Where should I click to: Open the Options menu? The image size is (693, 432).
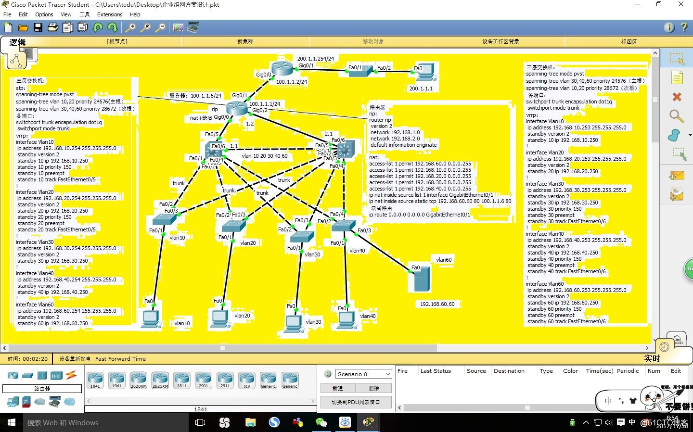pyautogui.click(x=44, y=14)
